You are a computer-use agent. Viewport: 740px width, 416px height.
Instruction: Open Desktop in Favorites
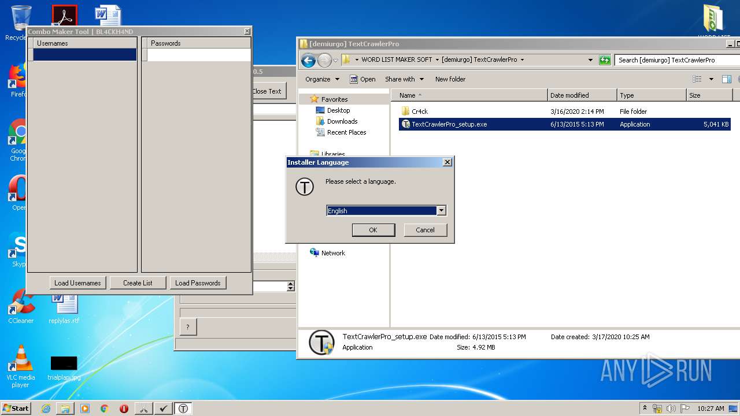click(338, 110)
